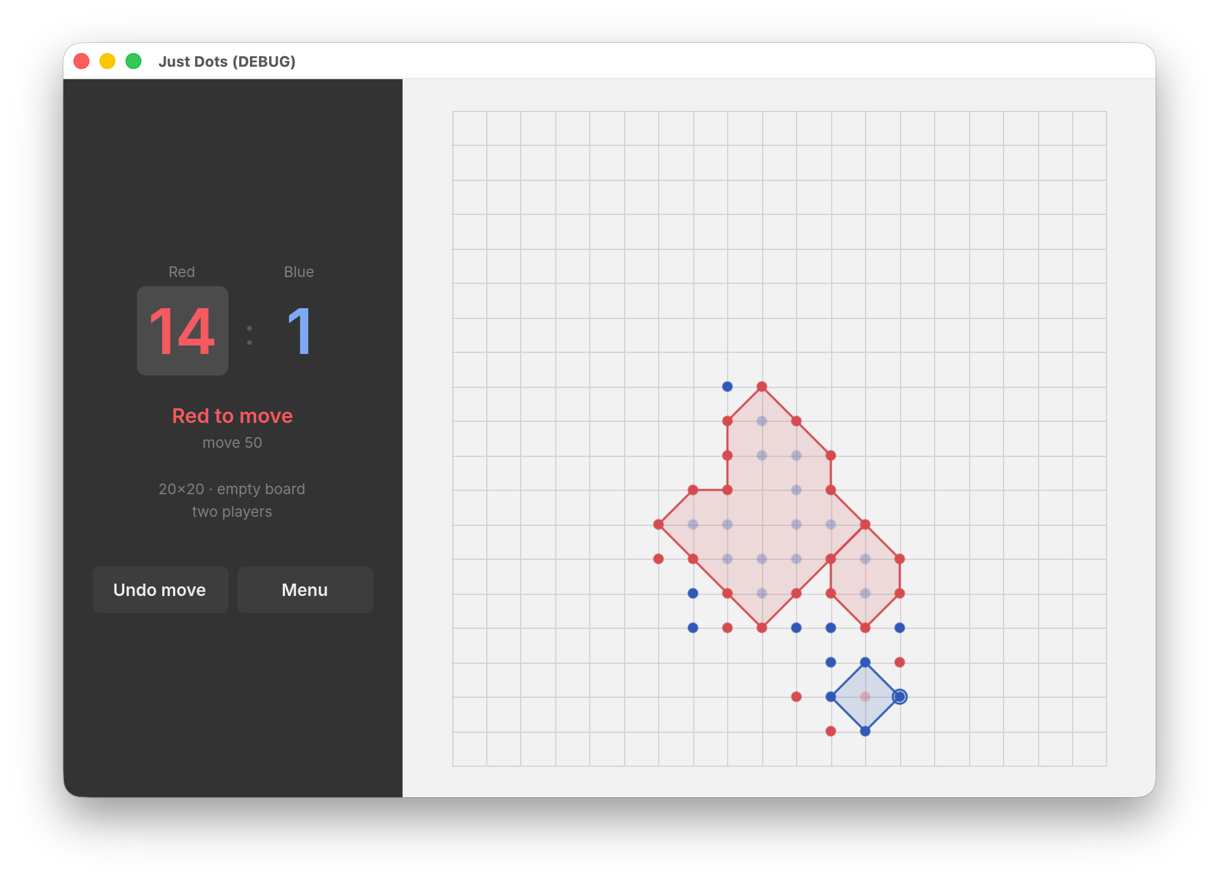Click the Undo move button

[x=160, y=590]
